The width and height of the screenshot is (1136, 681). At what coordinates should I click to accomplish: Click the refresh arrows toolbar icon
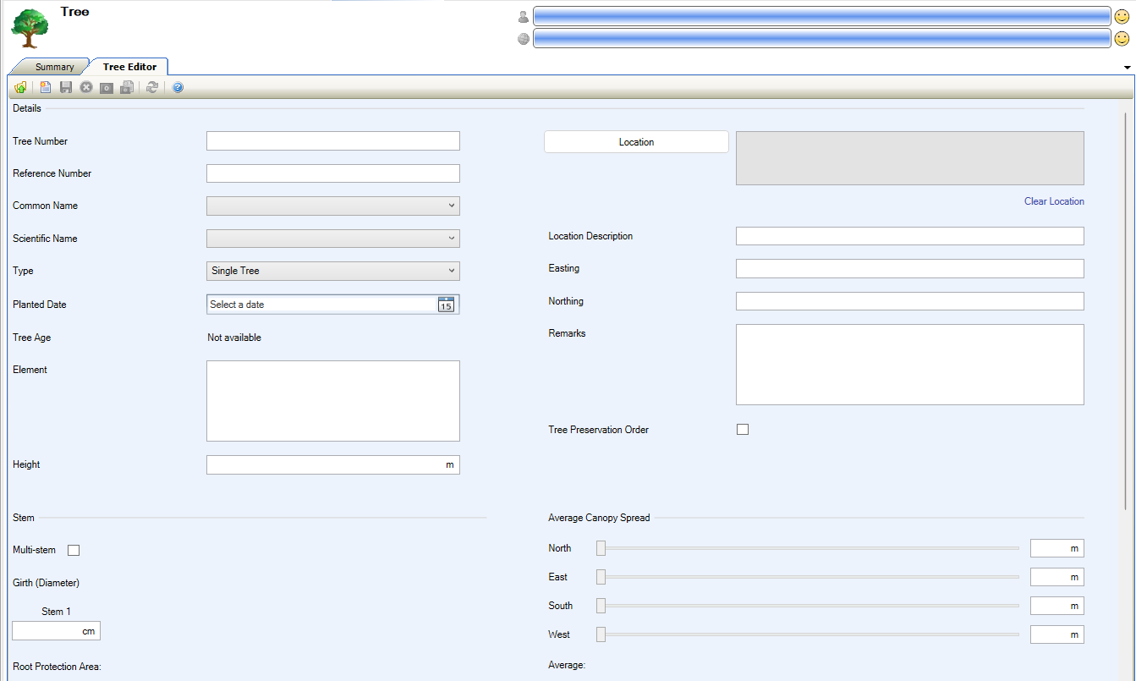click(x=152, y=87)
